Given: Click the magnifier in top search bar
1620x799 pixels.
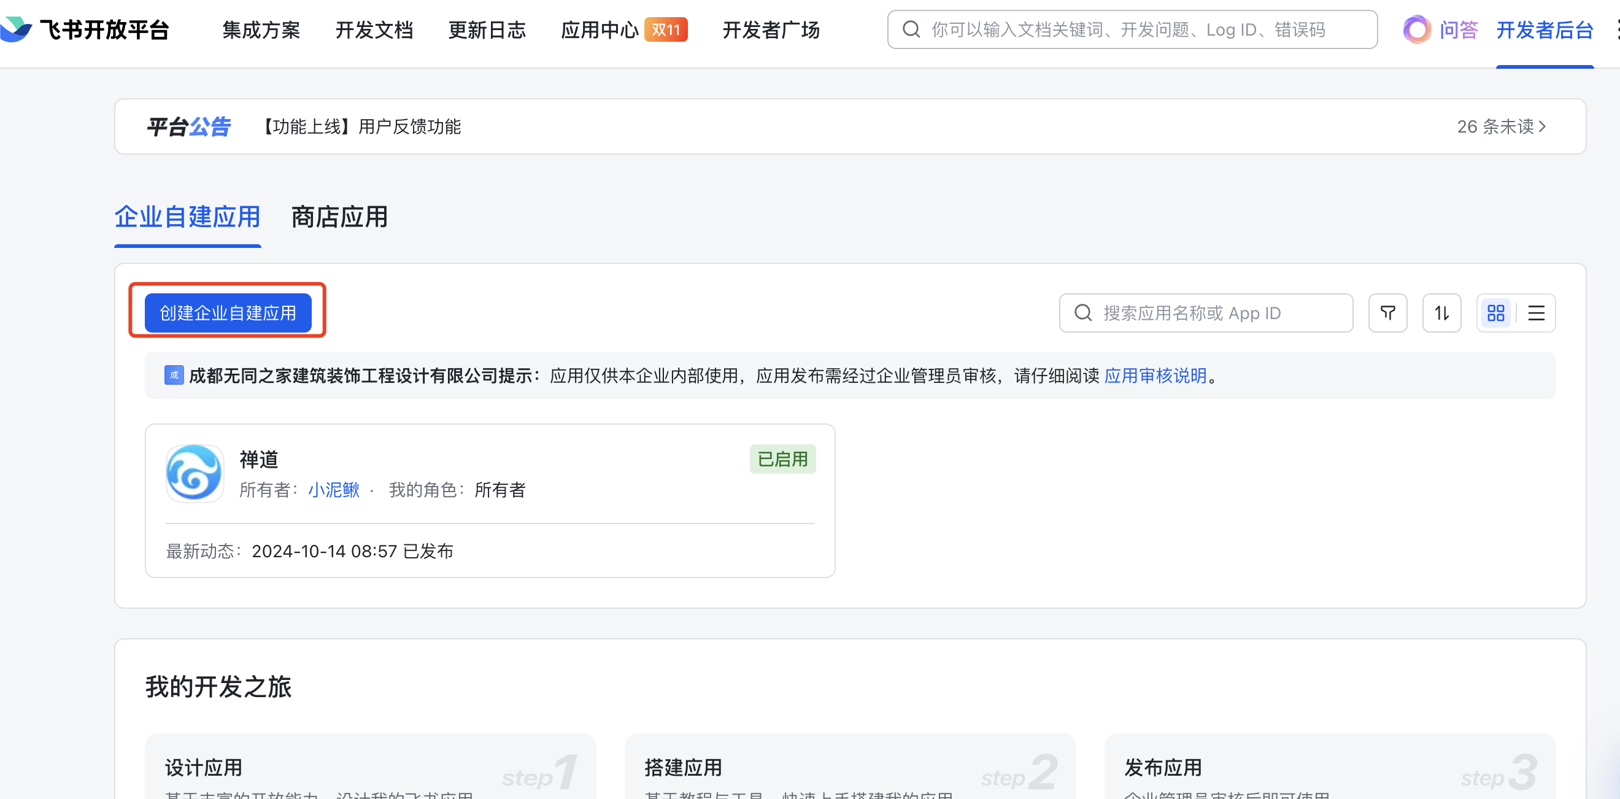Looking at the screenshot, I should [911, 29].
